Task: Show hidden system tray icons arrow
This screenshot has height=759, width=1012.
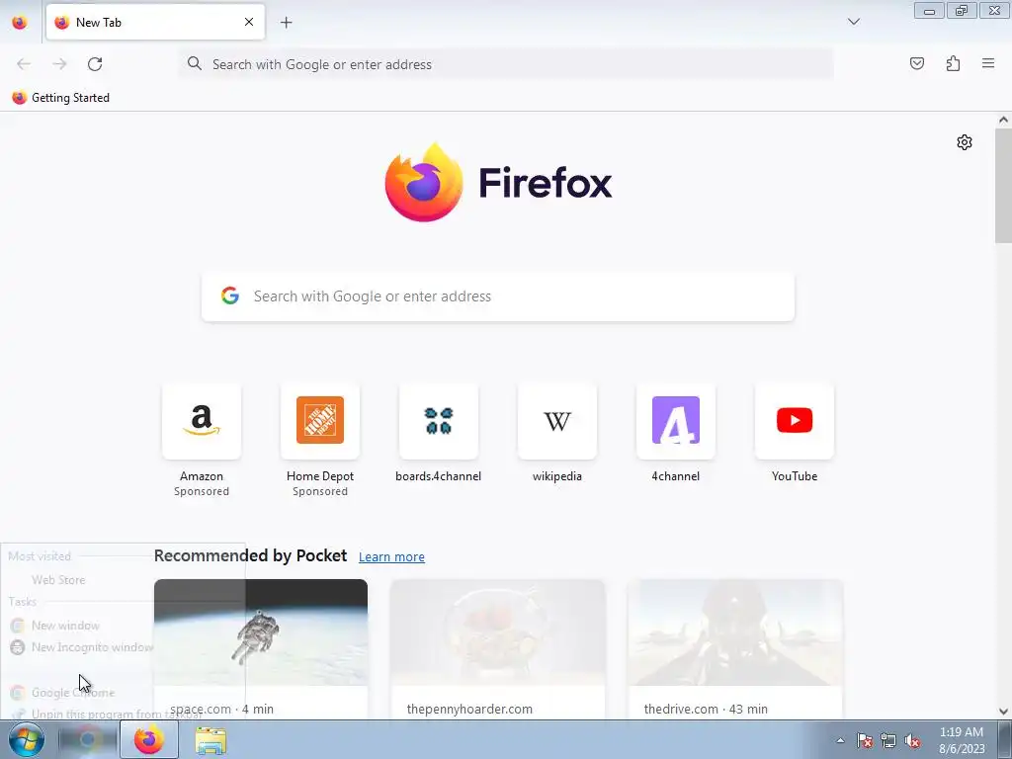Action: (x=840, y=740)
